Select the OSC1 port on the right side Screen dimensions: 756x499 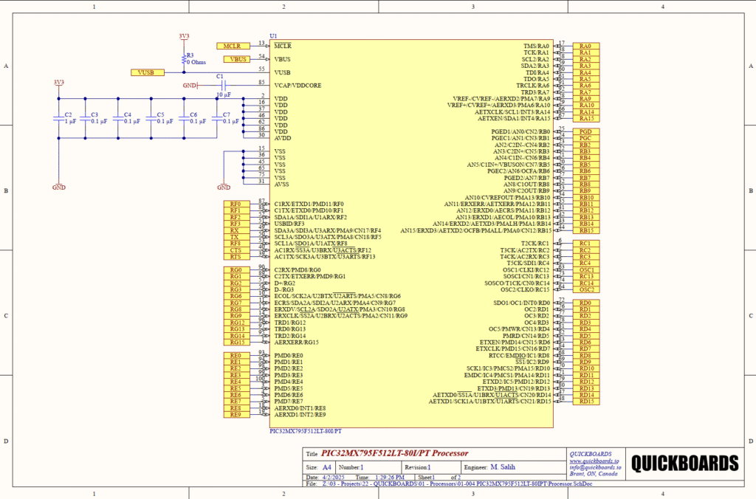coord(586,270)
